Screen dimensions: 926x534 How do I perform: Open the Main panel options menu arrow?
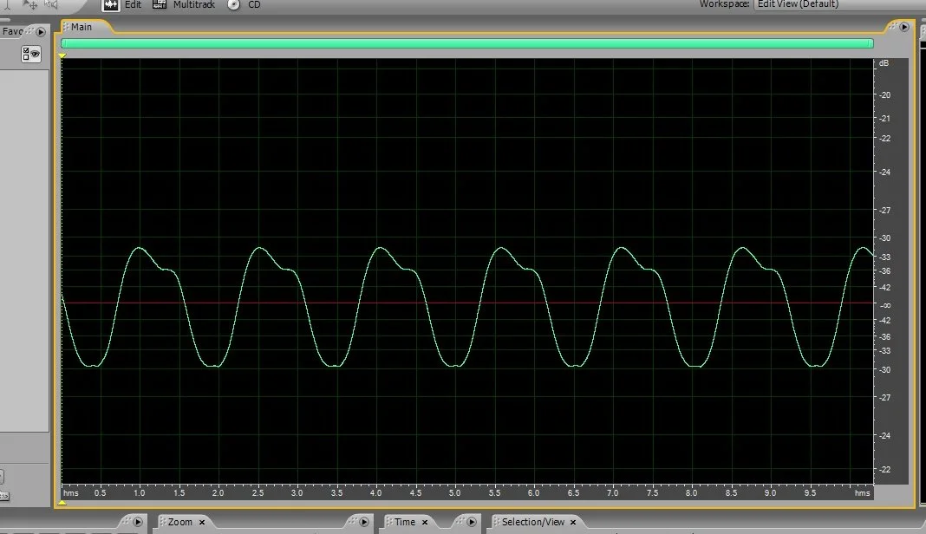coord(904,27)
